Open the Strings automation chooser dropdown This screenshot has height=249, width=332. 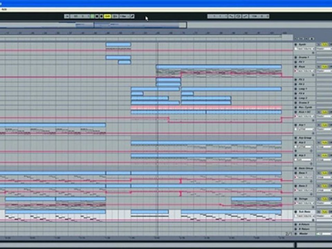click(306, 203)
